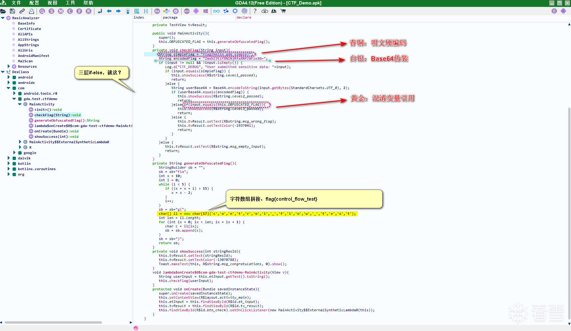This screenshot has width=571, height=331.
Task: Expand the kotlinx.coroutines package node
Action: [8, 169]
